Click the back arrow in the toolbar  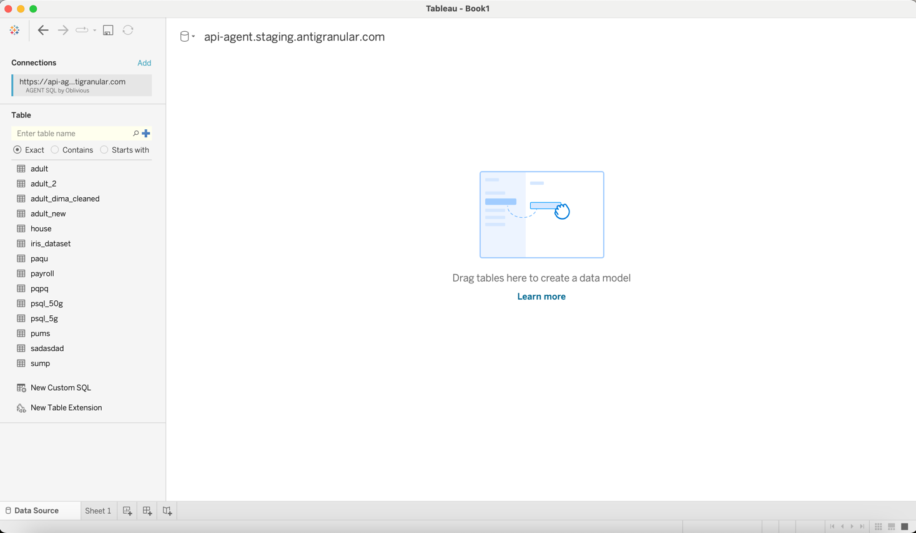[x=43, y=30]
